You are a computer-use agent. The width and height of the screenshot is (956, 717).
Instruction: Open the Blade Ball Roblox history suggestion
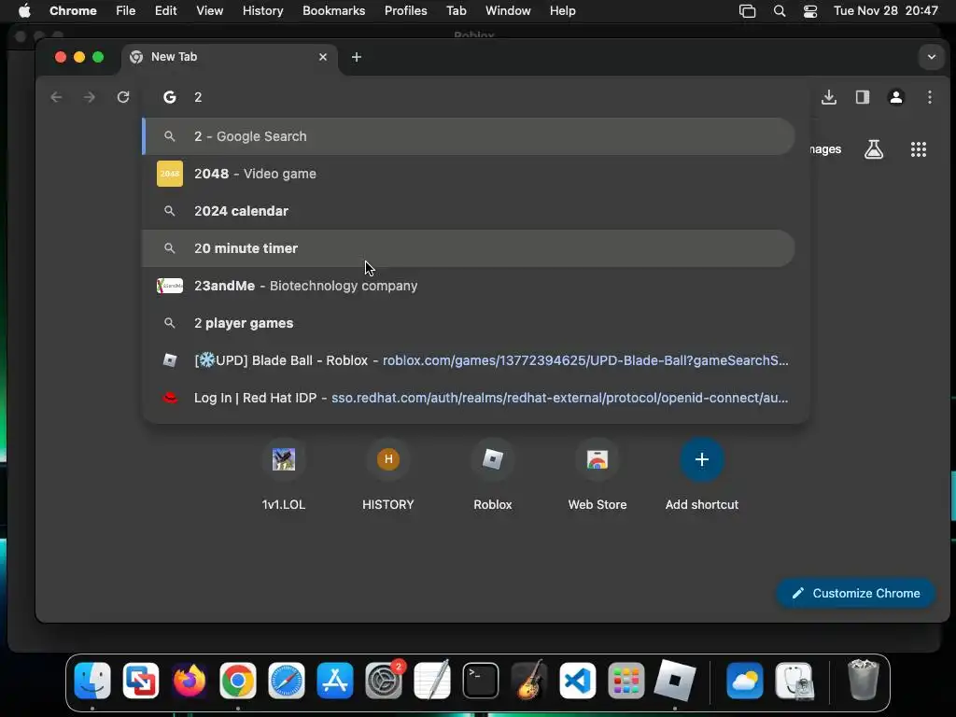[x=469, y=360]
